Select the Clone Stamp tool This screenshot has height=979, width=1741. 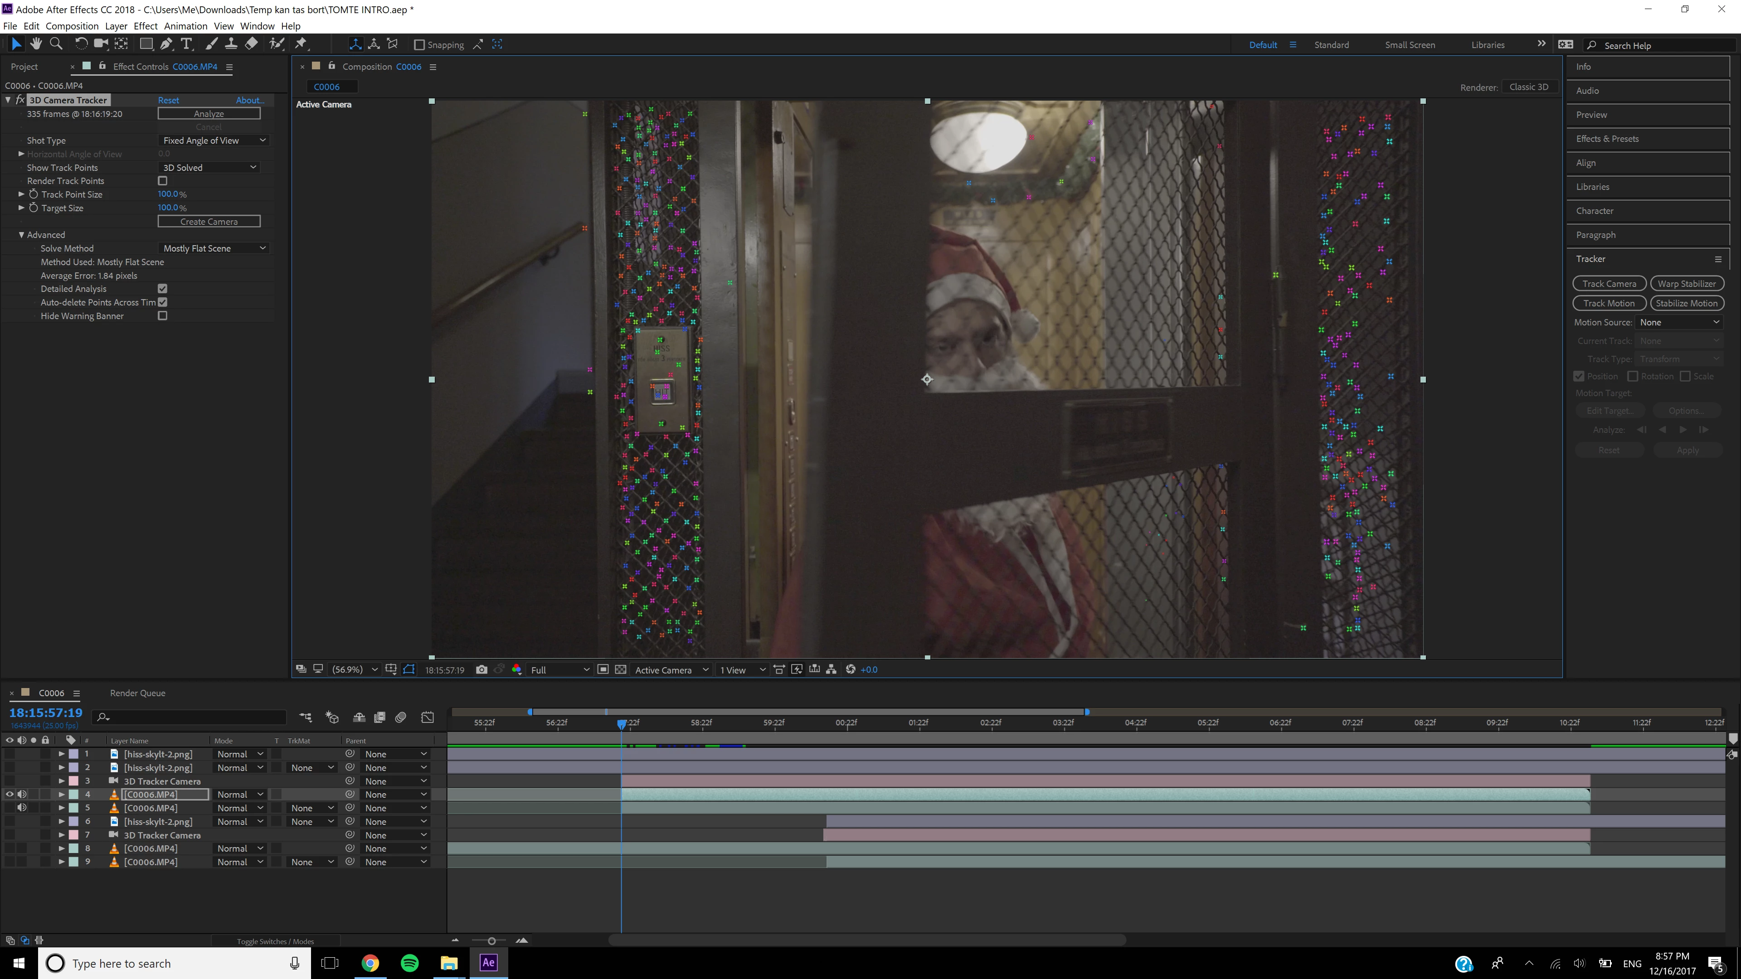click(x=230, y=44)
